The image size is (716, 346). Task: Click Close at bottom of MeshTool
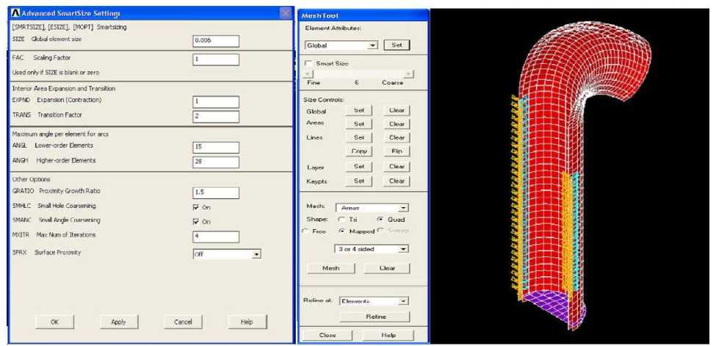327,335
